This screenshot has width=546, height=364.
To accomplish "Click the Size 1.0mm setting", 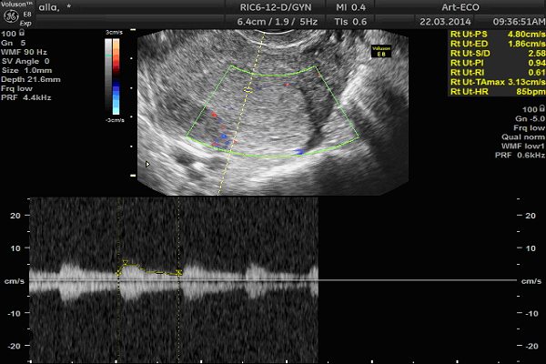I will [26, 70].
